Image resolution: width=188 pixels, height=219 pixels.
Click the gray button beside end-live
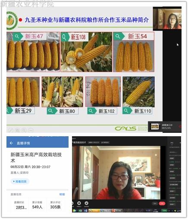(x=155, y=203)
